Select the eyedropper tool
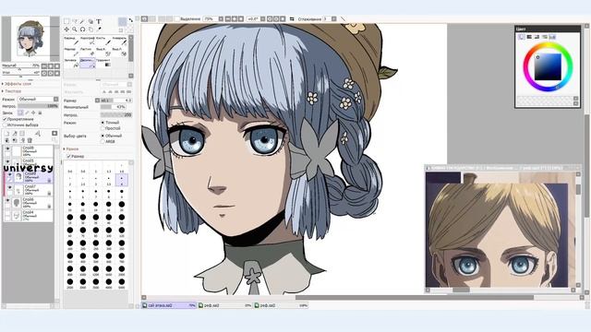The height and width of the screenshot is (332, 591). (99, 30)
